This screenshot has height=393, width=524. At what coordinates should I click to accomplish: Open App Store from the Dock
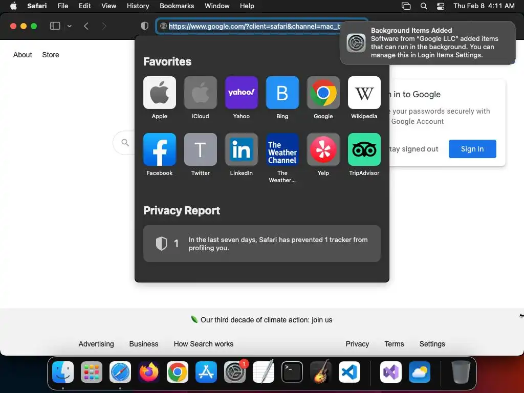(206, 372)
